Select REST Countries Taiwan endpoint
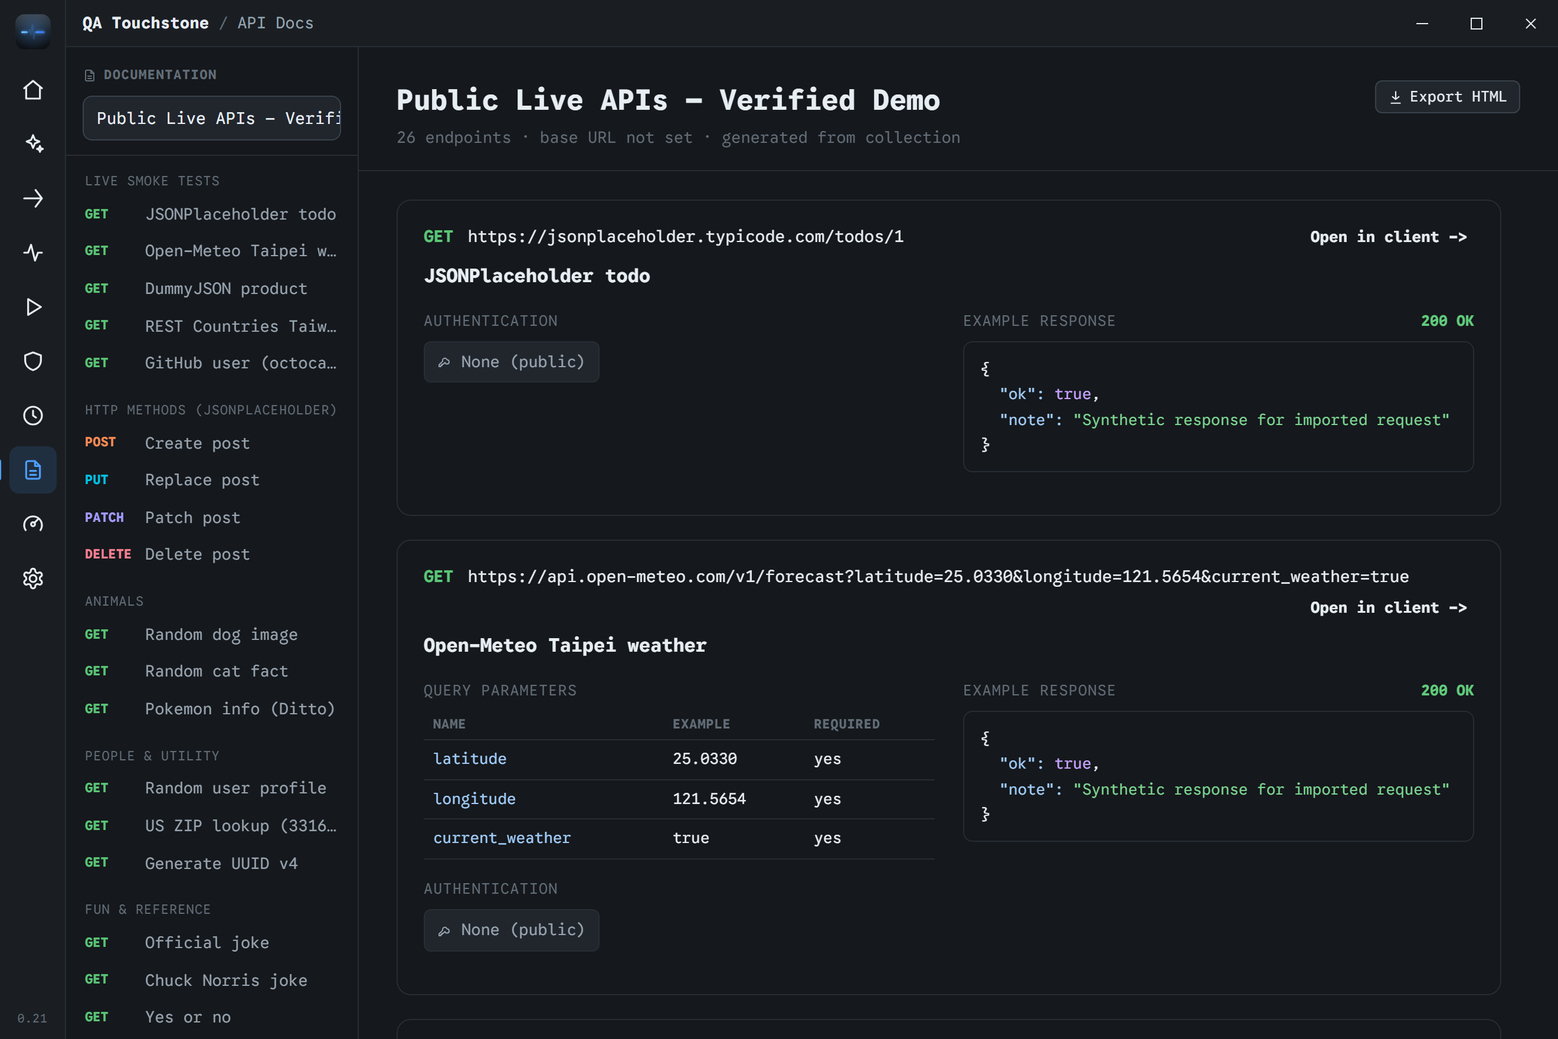Screen dimensions: 1558x1039 click(211, 325)
